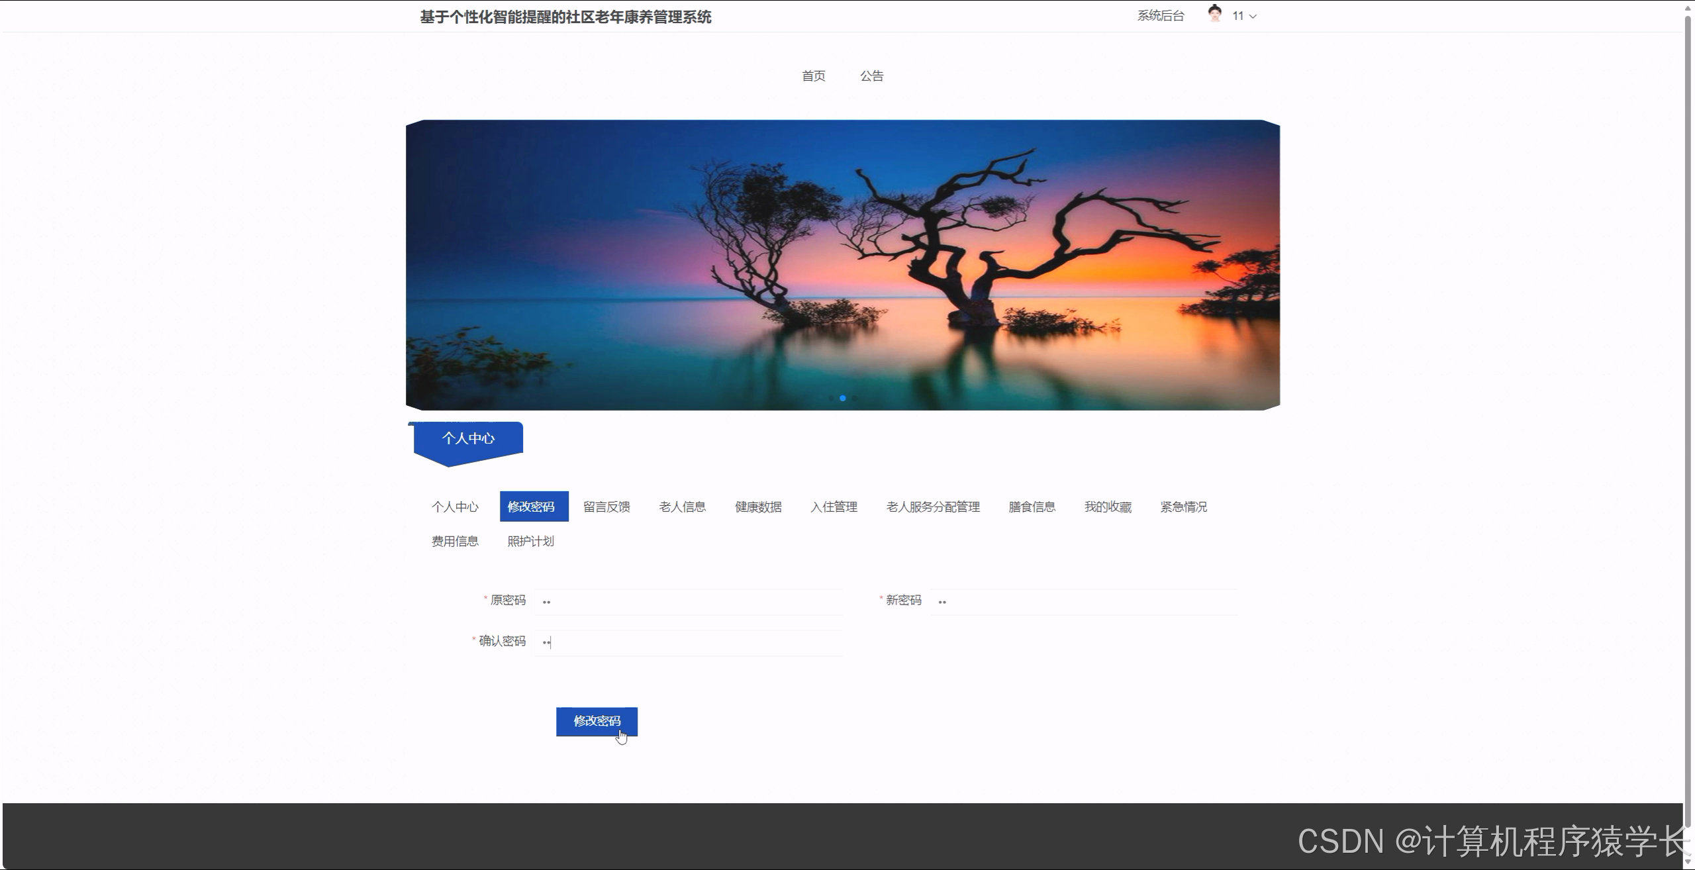The height and width of the screenshot is (870, 1695).
Task: Switch to 照护计划 tab
Action: pos(530,541)
